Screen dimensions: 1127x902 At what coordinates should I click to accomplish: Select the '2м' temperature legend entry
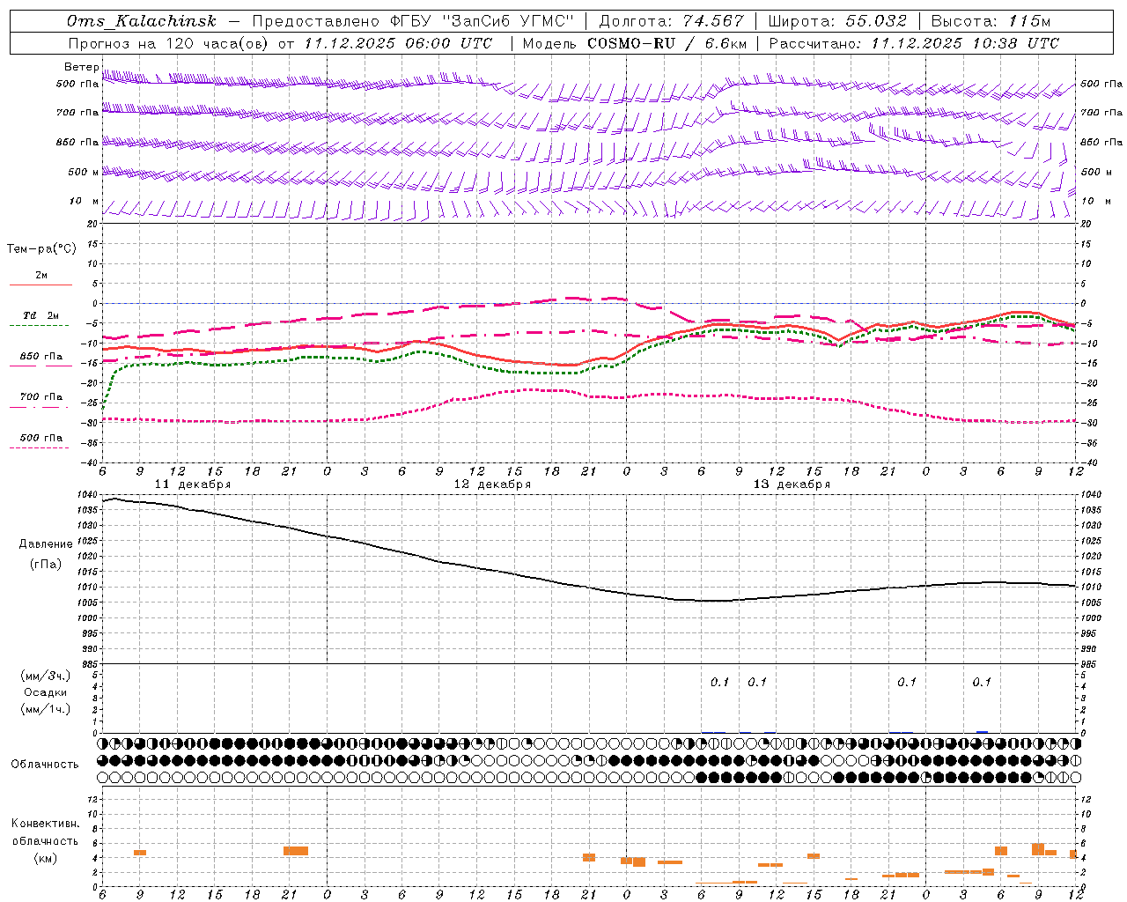tap(41, 276)
